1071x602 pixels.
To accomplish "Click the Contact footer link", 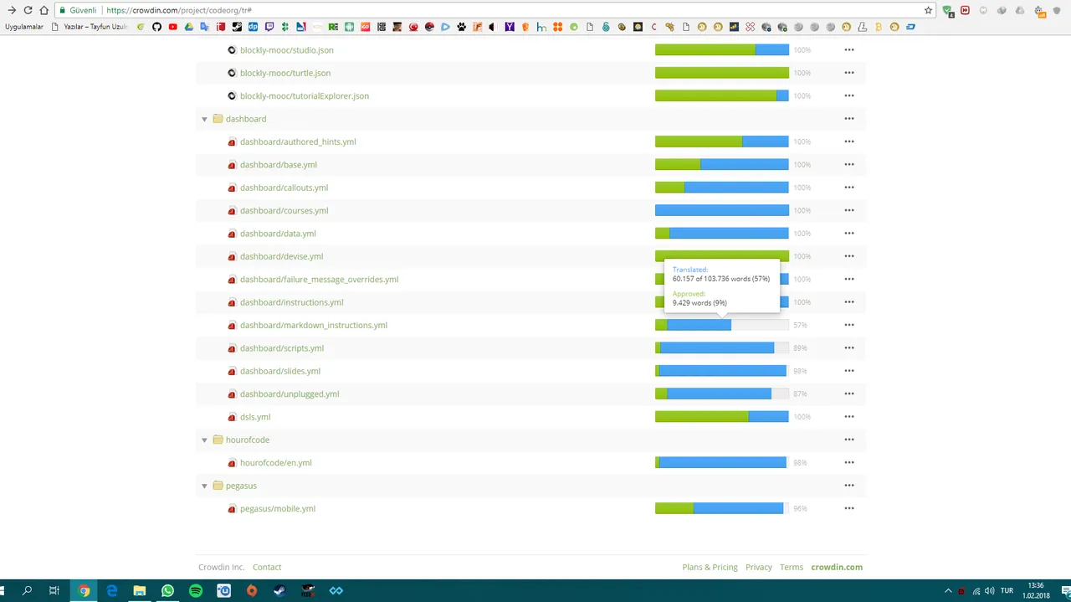I will (267, 567).
